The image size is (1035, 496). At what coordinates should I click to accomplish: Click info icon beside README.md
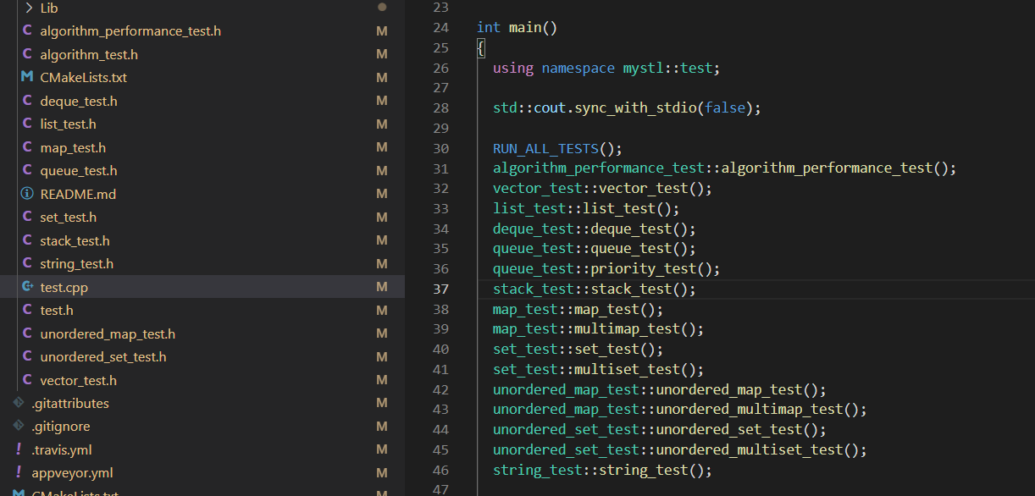pos(27,194)
